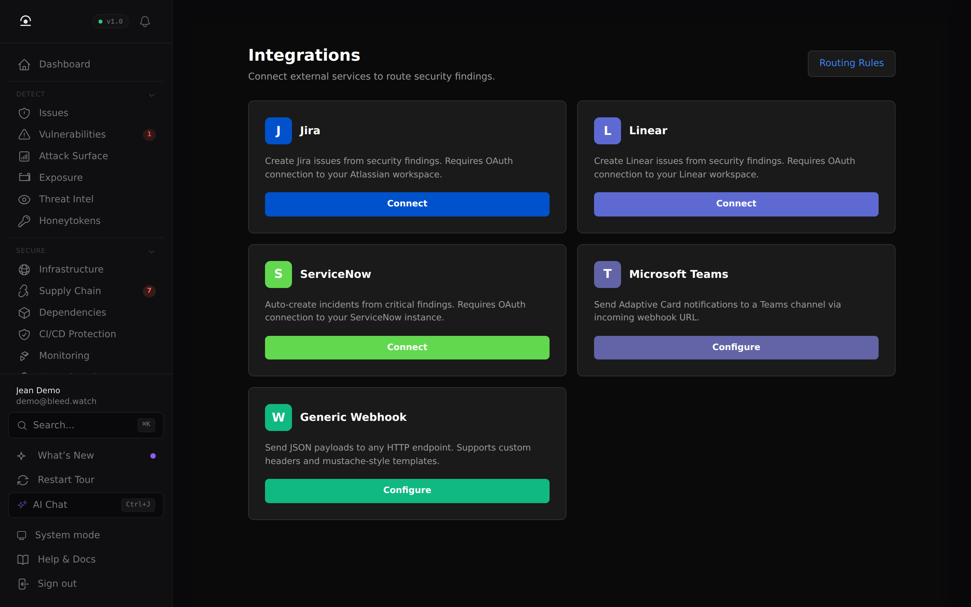Image resolution: width=971 pixels, height=607 pixels.
Task: Click demo@bleed.watch email text
Action: [56, 401]
